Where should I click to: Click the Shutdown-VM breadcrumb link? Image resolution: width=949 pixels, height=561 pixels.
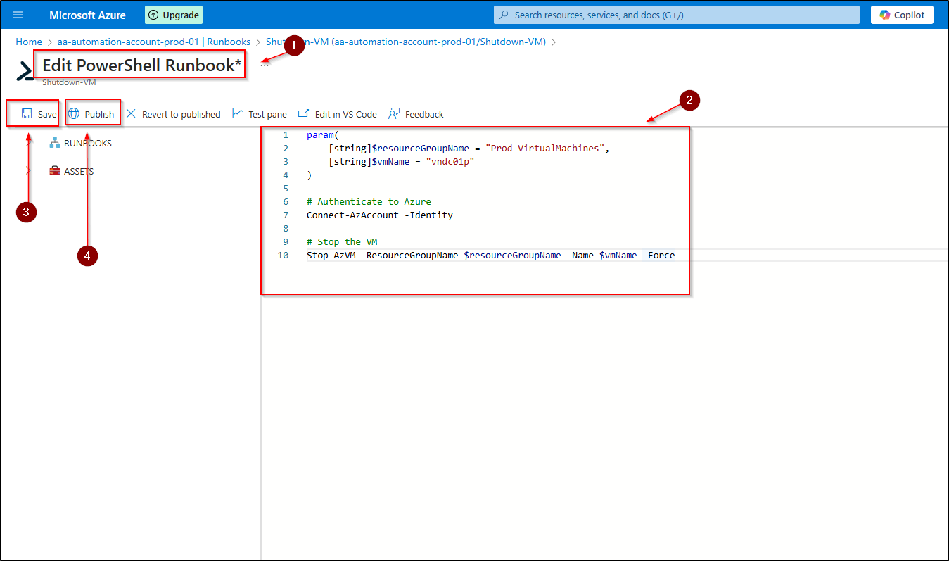coord(405,42)
